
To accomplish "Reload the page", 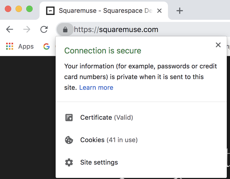I will click(x=44, y=29).
